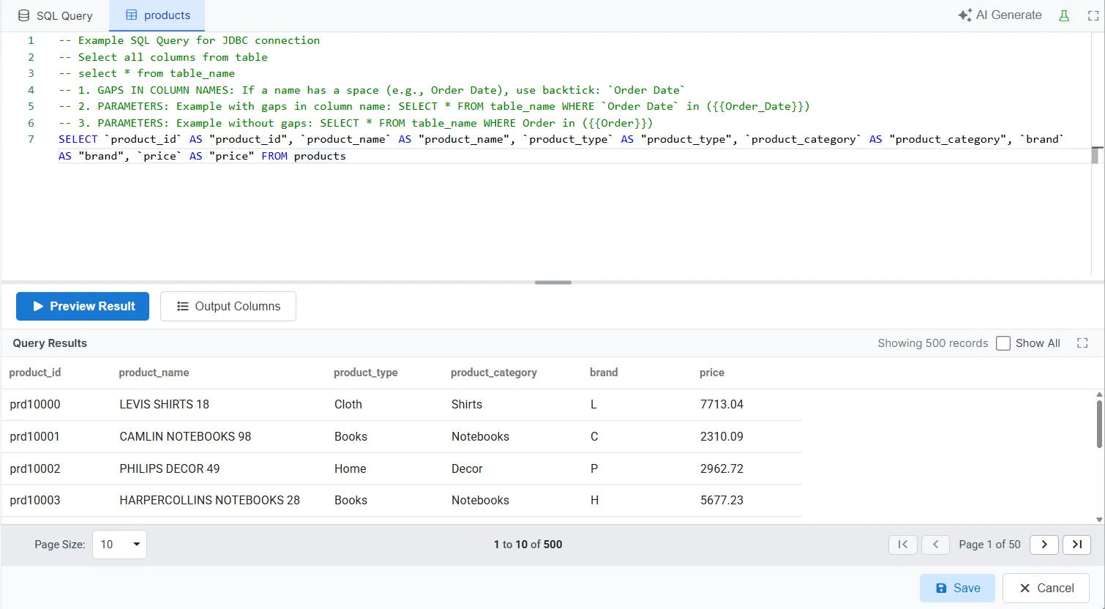Enable the Show All checkbox
This screenshot has height=609, width=1105.
point(1003,343)
